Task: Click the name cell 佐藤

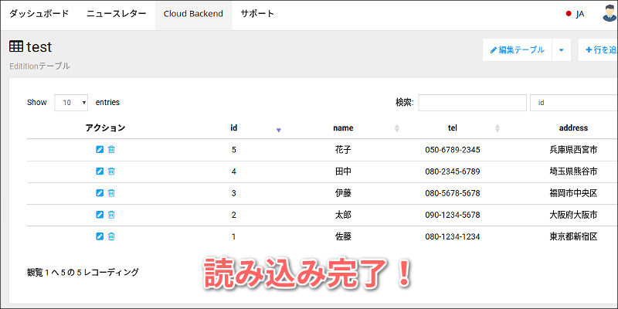Action: coord(343,236)
